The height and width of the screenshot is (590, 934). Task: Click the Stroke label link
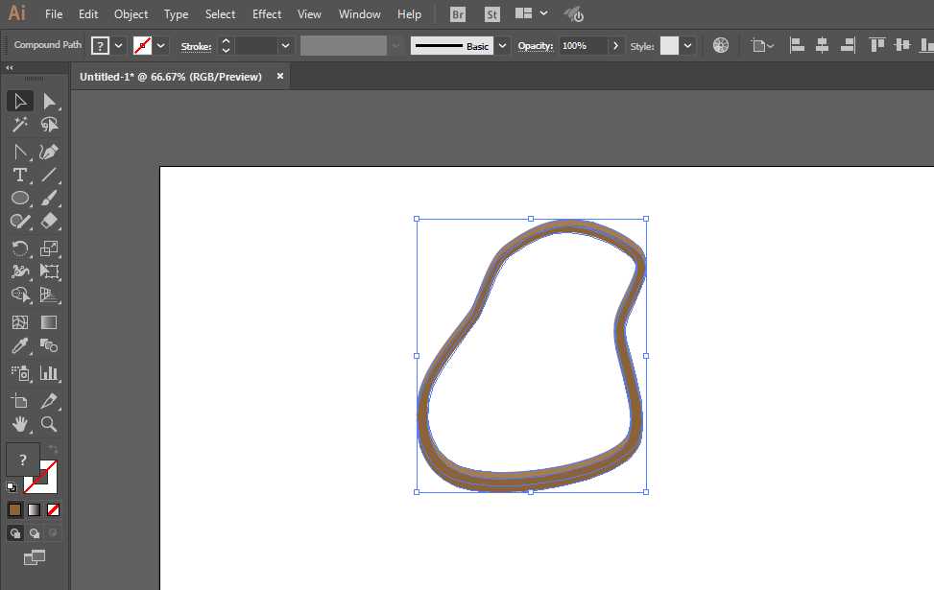point(196,46)
